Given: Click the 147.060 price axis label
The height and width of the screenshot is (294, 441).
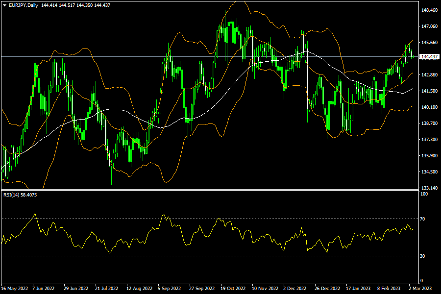Looking at the screenshot, I should tap(429, 26).
